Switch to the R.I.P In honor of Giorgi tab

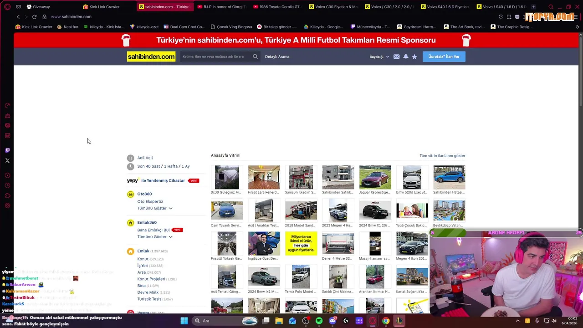pos(221,7)
